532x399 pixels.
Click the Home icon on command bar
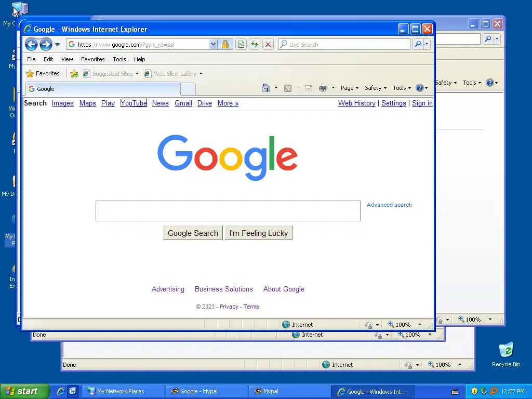pyautogui.click(x=265, y=88)
